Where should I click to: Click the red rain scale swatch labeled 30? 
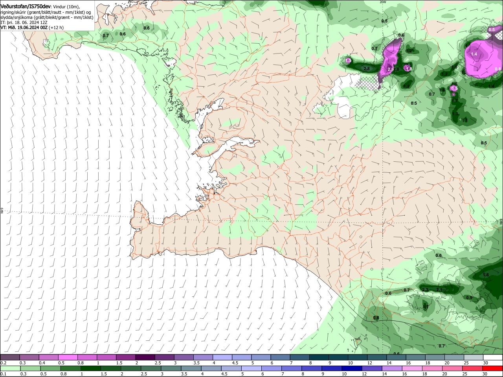[x=494, y=368]
